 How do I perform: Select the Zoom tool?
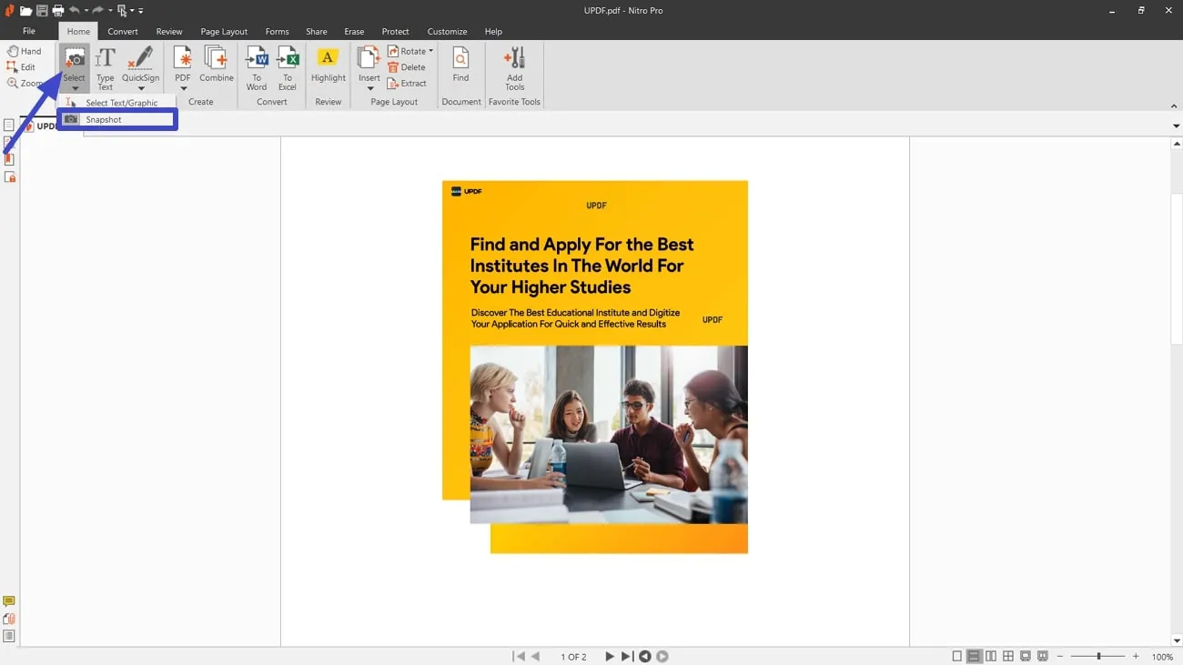[25, 83]
